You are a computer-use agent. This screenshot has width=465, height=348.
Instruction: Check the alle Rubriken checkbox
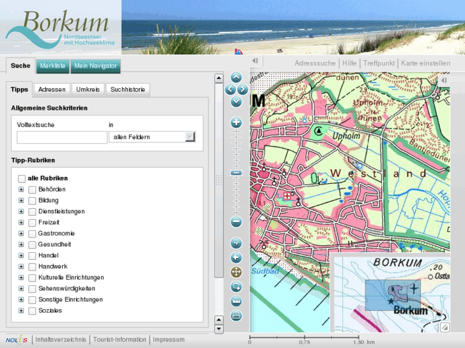[x=22, y=179]
